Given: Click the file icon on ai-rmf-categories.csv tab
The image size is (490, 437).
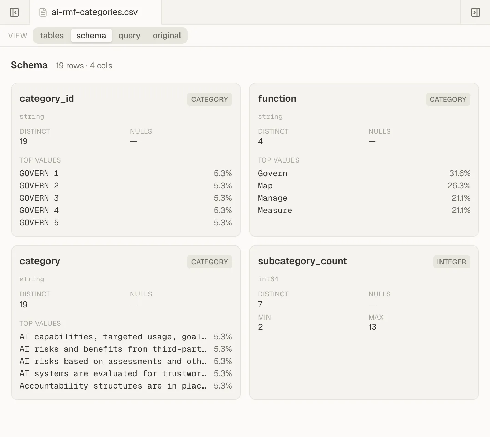Looking at the screenshot, I should (x=43, y=12).
